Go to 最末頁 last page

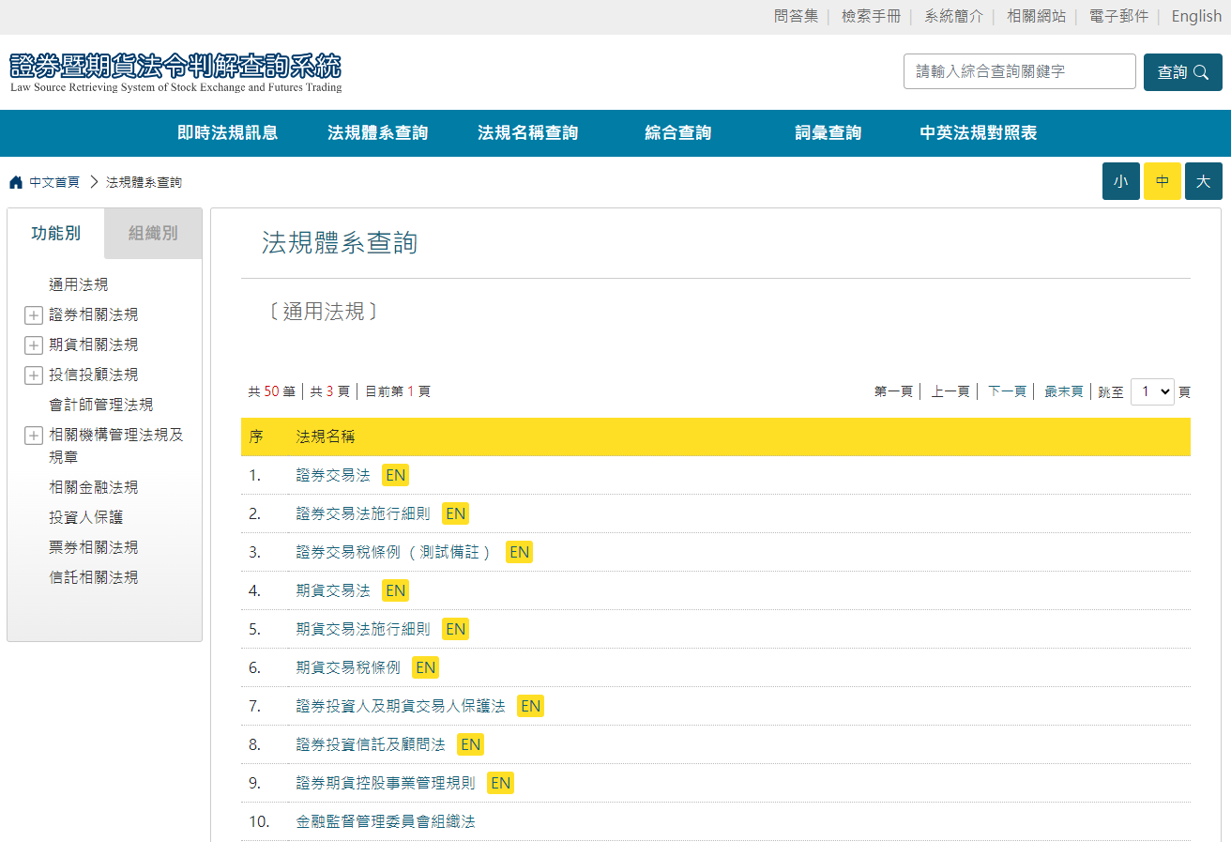[1064, 391]
